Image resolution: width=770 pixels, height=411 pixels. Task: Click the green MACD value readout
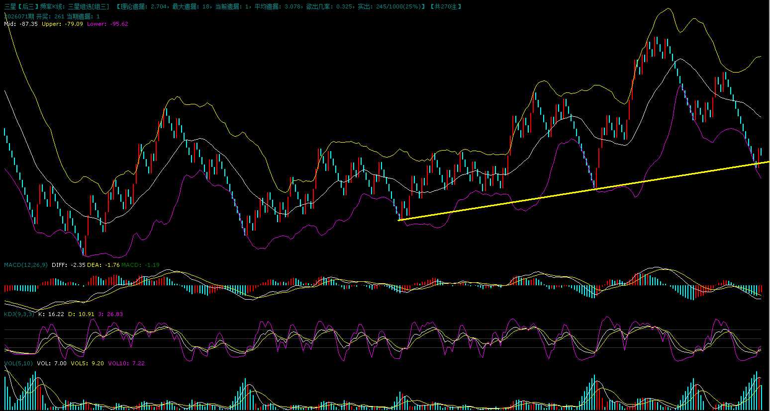coord(140,265)
